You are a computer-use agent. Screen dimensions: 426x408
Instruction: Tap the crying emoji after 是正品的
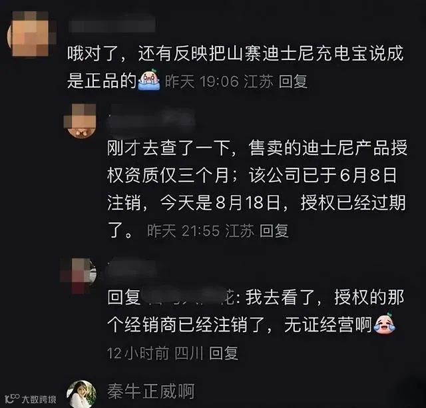[x=149, y=80]
